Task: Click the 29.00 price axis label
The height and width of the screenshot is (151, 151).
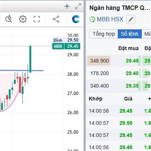Action: [73, 55]
